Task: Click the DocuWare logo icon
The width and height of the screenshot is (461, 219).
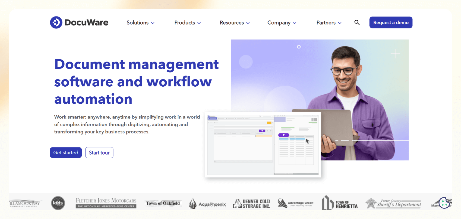Action: (56, 22)
